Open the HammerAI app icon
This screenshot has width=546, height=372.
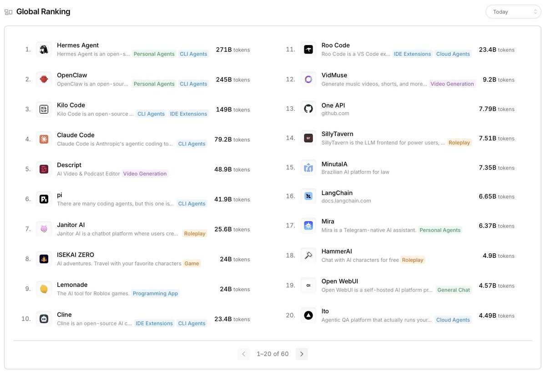tap(308, 256)
